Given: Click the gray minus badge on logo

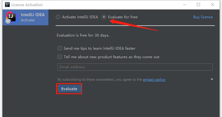Looking at the screenshot, I should [8, 21].
